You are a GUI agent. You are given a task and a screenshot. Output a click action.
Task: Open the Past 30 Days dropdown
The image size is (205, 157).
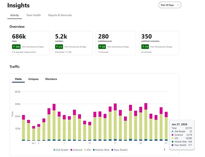click(x=170, y=5)
